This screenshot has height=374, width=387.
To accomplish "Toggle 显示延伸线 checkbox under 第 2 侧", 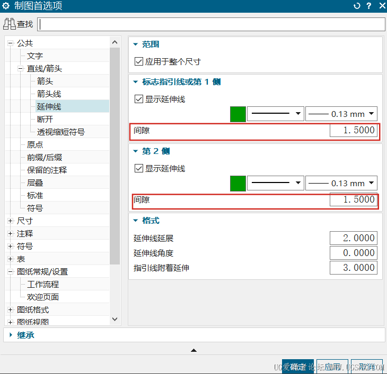I will coord(139,168).
